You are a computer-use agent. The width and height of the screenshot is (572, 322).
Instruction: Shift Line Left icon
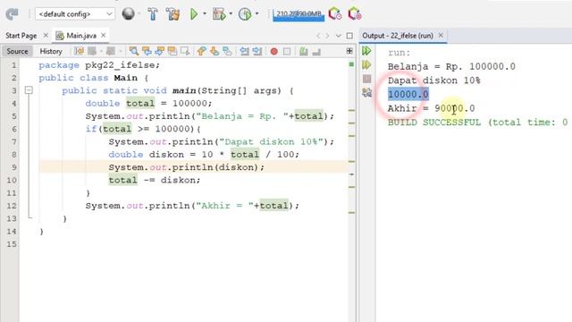click(x=244, y=52)
